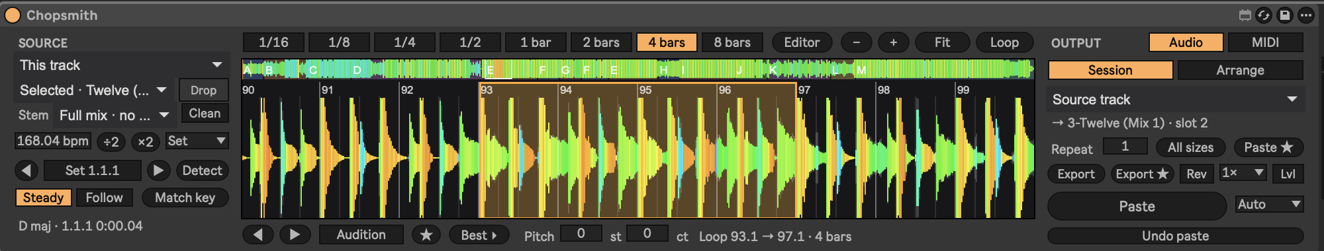Viewport: 1324px width, 251px height.
Task: Open the Source track output dropdown
Action: point(1175,100)
